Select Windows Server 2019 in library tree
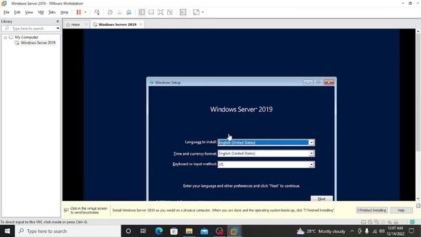This screenshot has width=421, height=237. (38, 43)
